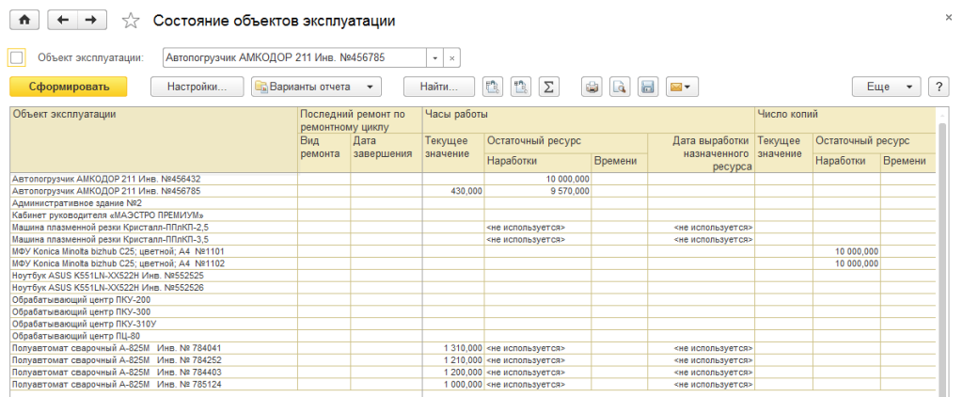
Task: Clear the Объект эксплуатации field with X
Action: (451, 57)
